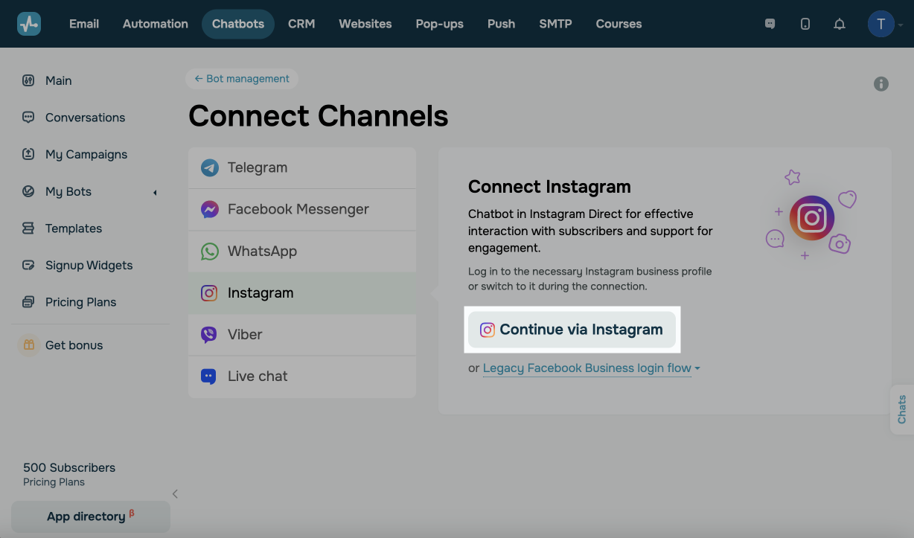This screenshot has height=538, width=914.
Task: Click the Instagram illustration graphic
Action: tap(811, 216)
